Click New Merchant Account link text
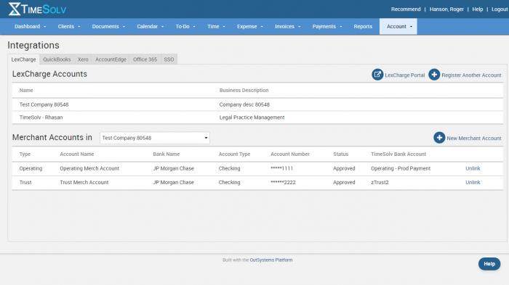 click(474, 139)
